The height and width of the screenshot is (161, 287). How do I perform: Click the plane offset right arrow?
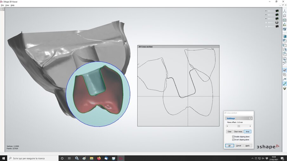pos(250,126)
